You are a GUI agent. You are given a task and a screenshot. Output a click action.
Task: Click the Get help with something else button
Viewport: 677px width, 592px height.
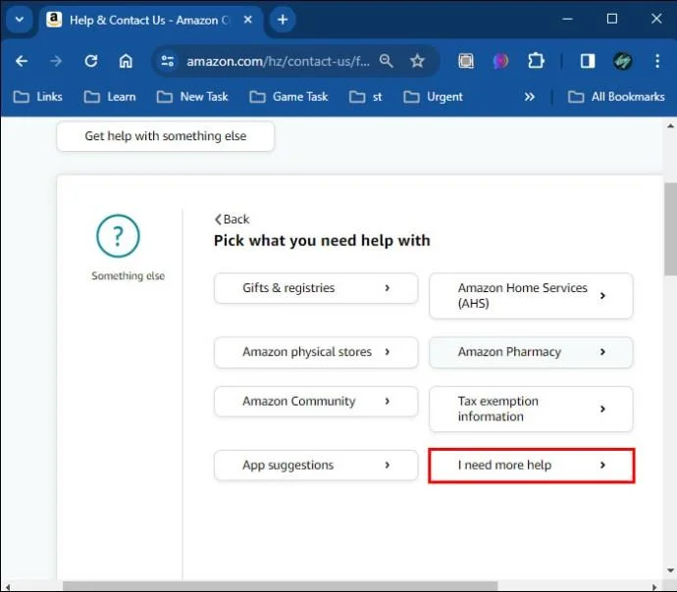pos(165,136)
